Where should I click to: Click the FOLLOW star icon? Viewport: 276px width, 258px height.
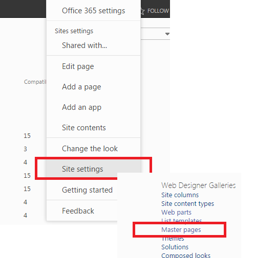click(142, 11)
